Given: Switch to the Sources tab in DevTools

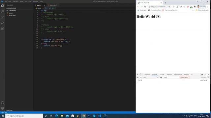Looking at the screenshot, I should (162, 74).
